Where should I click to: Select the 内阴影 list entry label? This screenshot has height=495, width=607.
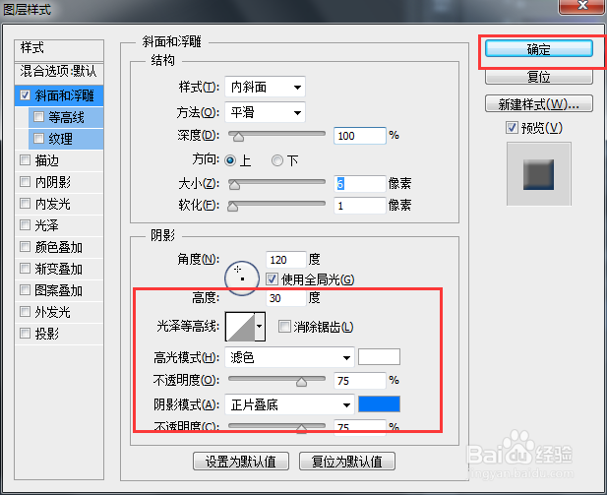[53, 182]
